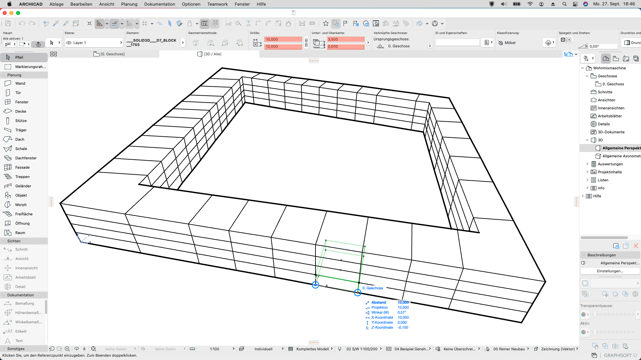Select the Dach roof tool
Viewport: 641px width, 360px height.
click(x=20, y=139)
